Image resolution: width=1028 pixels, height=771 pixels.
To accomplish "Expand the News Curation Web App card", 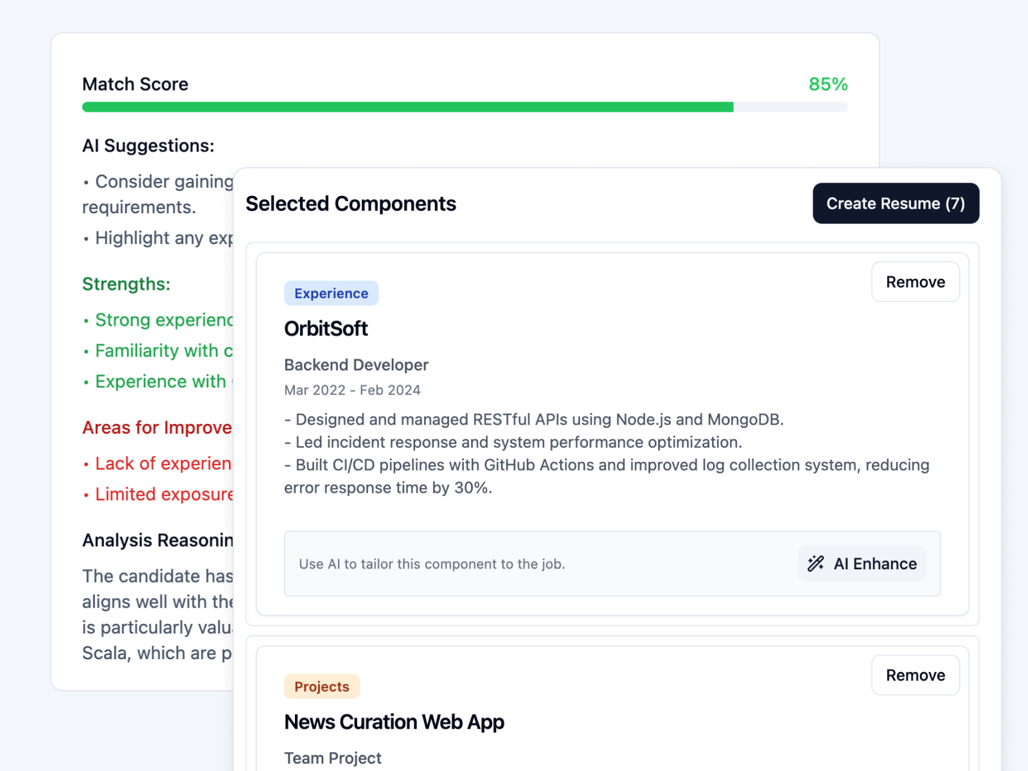I will coord(394,722).
